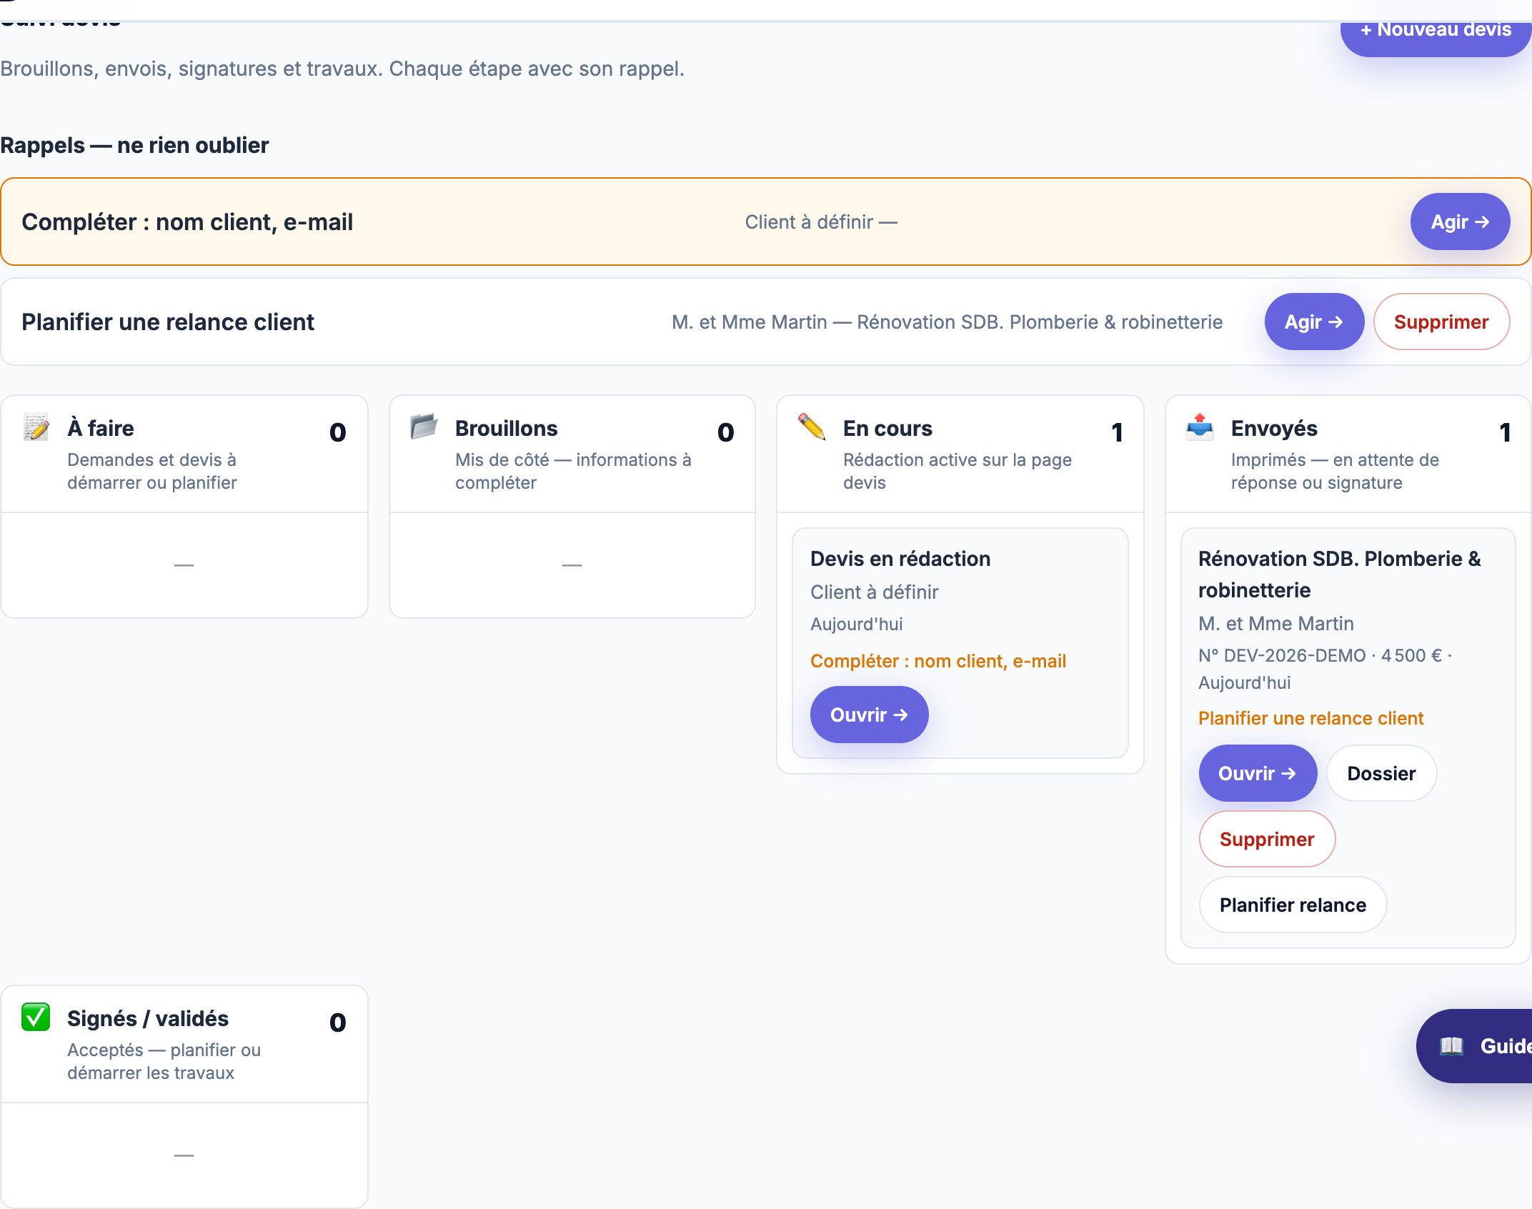Image resolution: width=1532 pixels, height=1209 pixels.
Task: Click the Rappels — ne rien oublier heading
Action: pos(134,145)
